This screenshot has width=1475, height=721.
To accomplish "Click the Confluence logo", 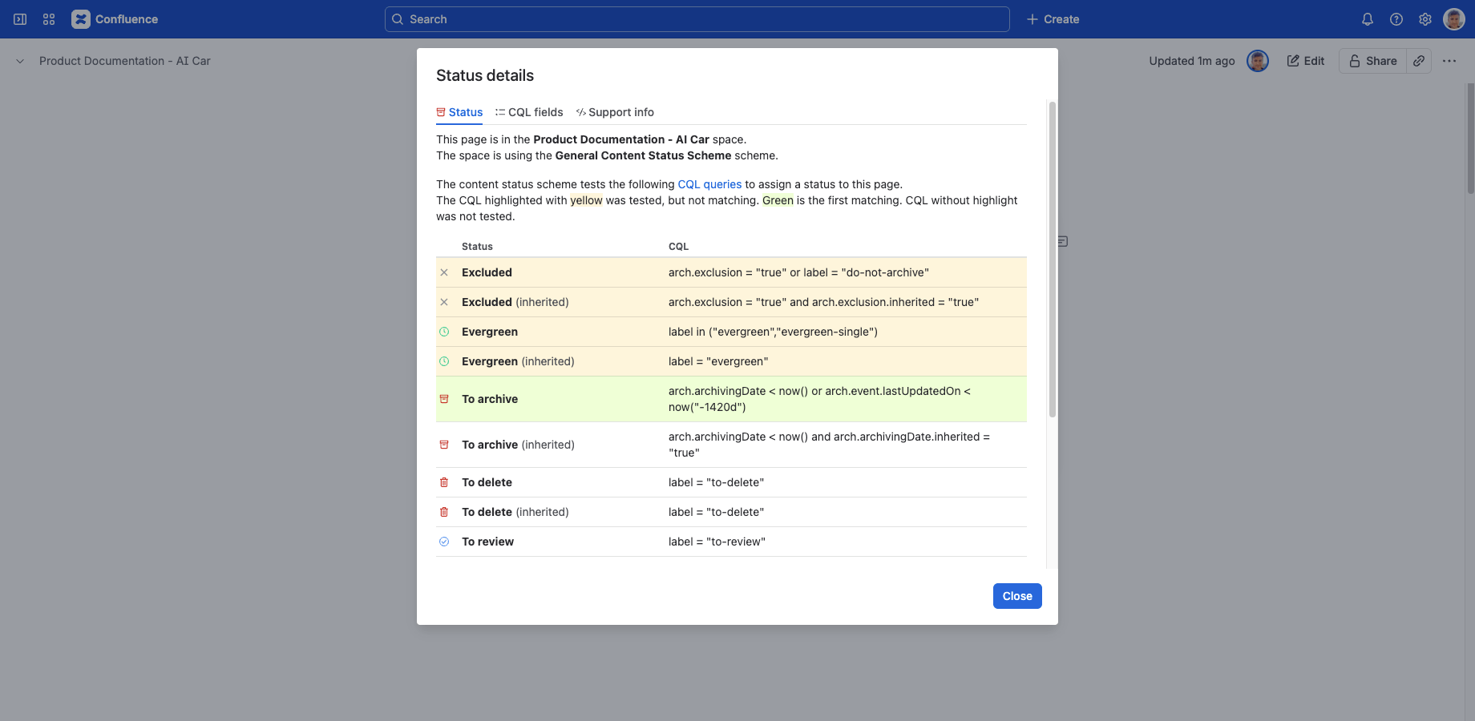I will coord(115,19).
